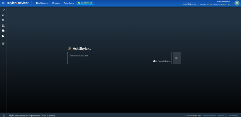
Task: Click the Trust, but verify disclaimer
Action: coord(32,116)
